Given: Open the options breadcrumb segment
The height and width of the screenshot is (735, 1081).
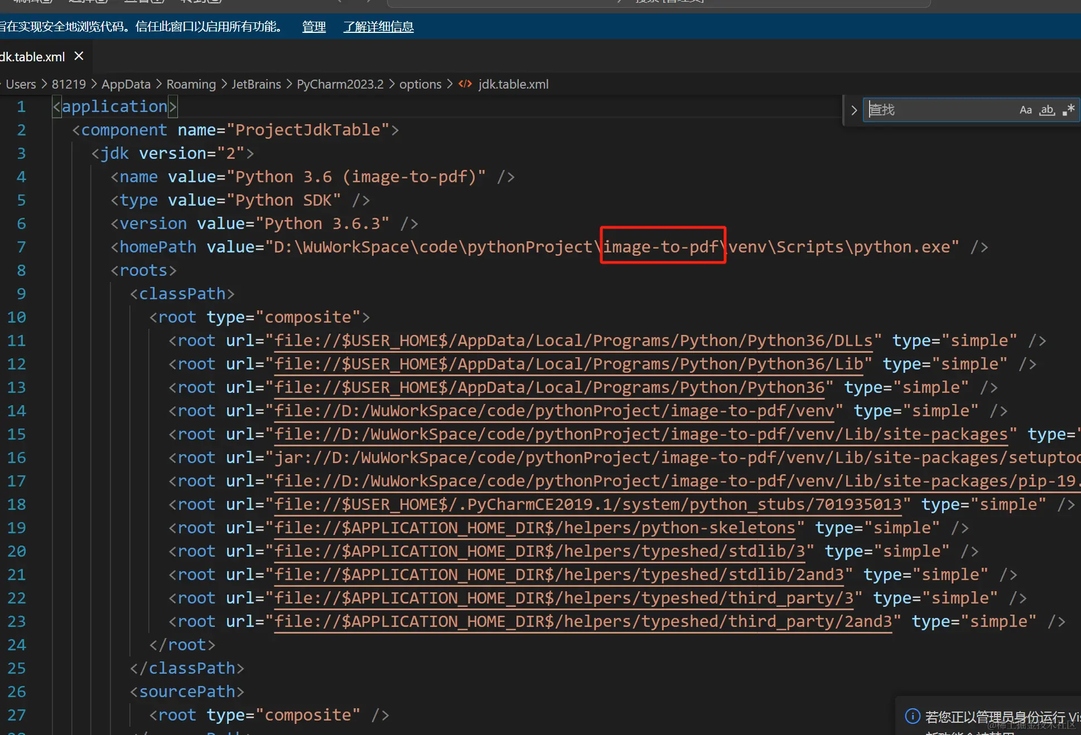Looking at the screenshot, I should tap(420, 84).
